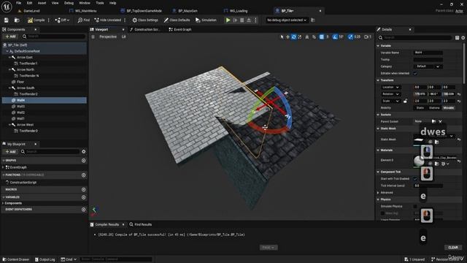Add a new variable with Variables plus icon
Image resolution: width=467 pixels, height=263 pixels.
84,197
